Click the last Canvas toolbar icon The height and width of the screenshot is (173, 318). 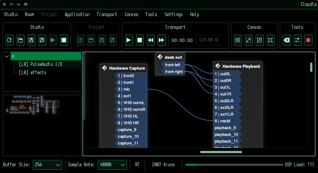coord(270,40)
